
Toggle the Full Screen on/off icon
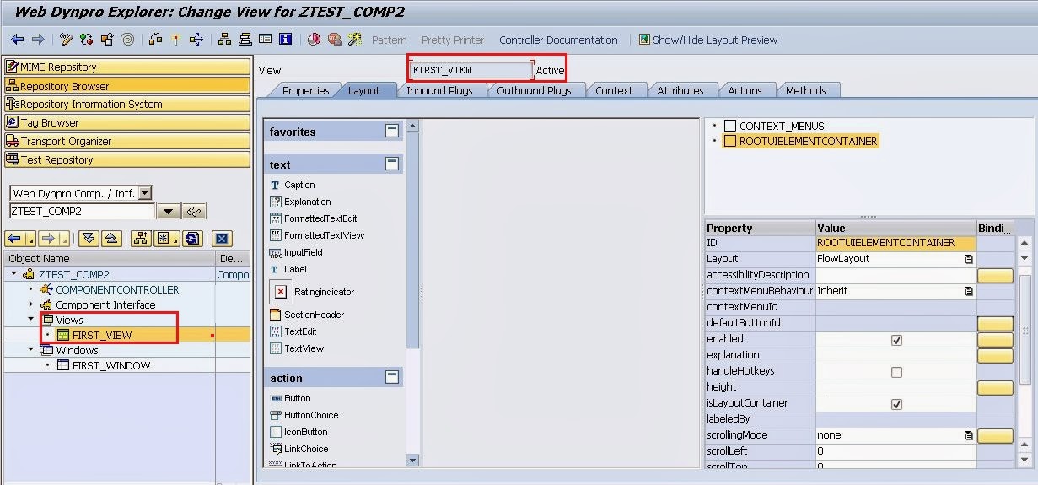[266, 40]
